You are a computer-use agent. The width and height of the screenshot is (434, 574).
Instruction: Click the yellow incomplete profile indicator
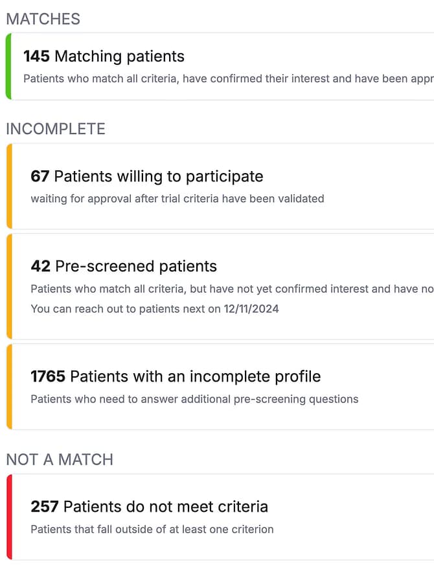pos(8,385)
